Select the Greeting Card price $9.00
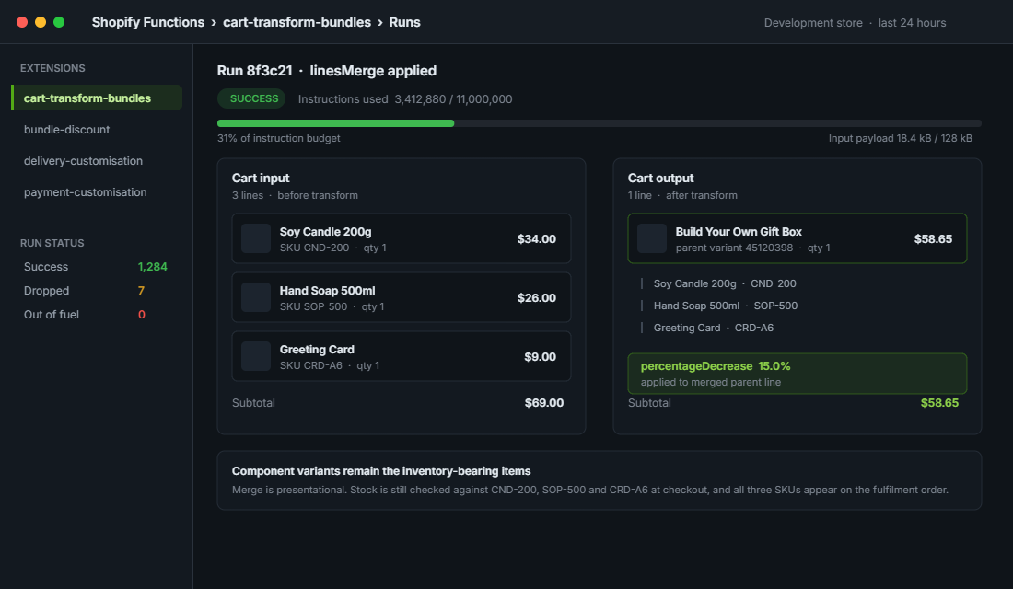The image size is (1013, 589). pos(540,356)
